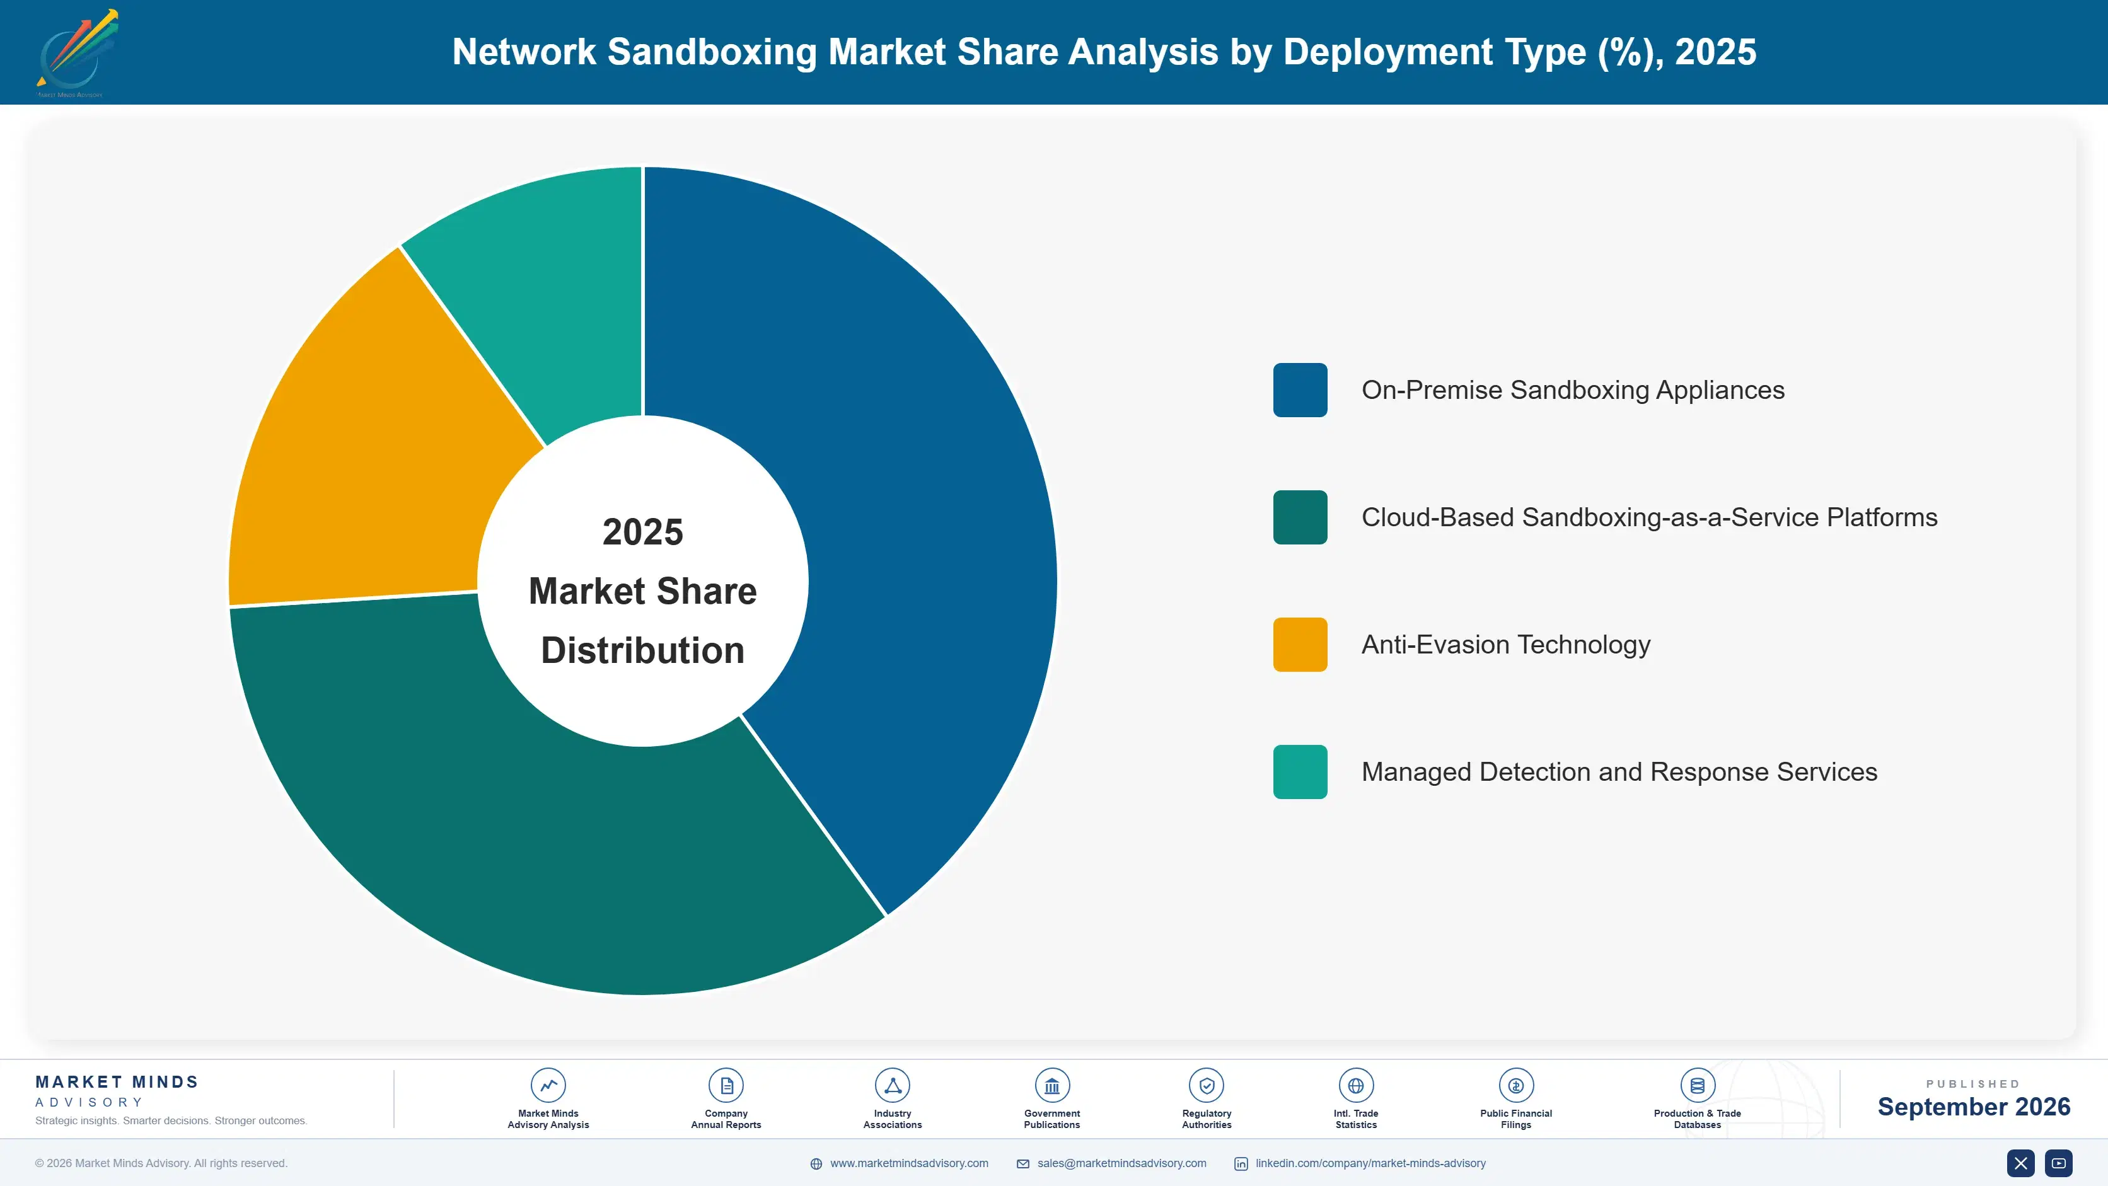
Task: Click the Public Financial Filings icon
Action: tap(1515, 1085)
